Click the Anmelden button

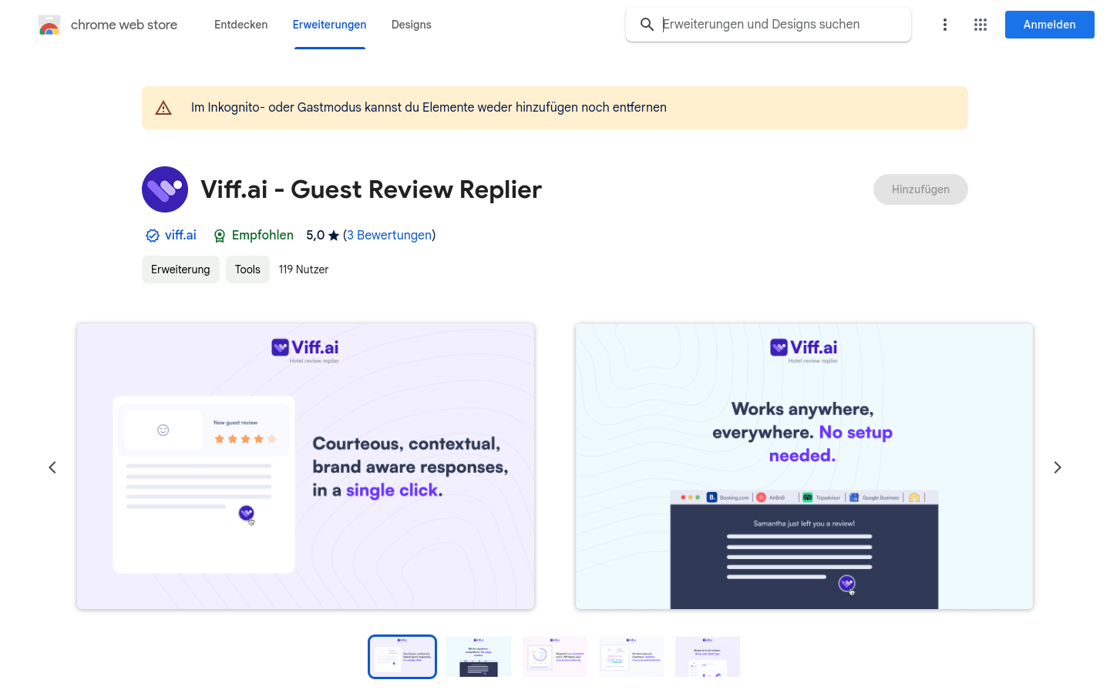[x=1050, y=25]
